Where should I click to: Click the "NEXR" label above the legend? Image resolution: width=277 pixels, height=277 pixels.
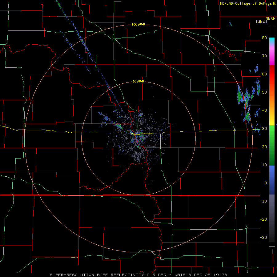tap(271, 18)
